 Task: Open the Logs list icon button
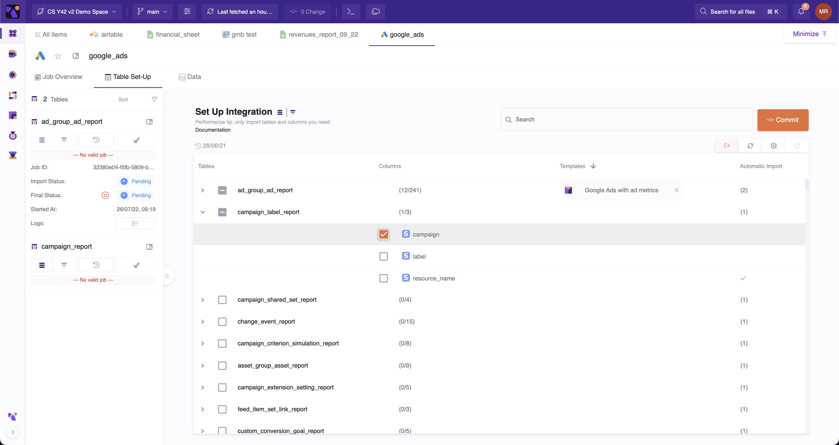coord(135,223)
